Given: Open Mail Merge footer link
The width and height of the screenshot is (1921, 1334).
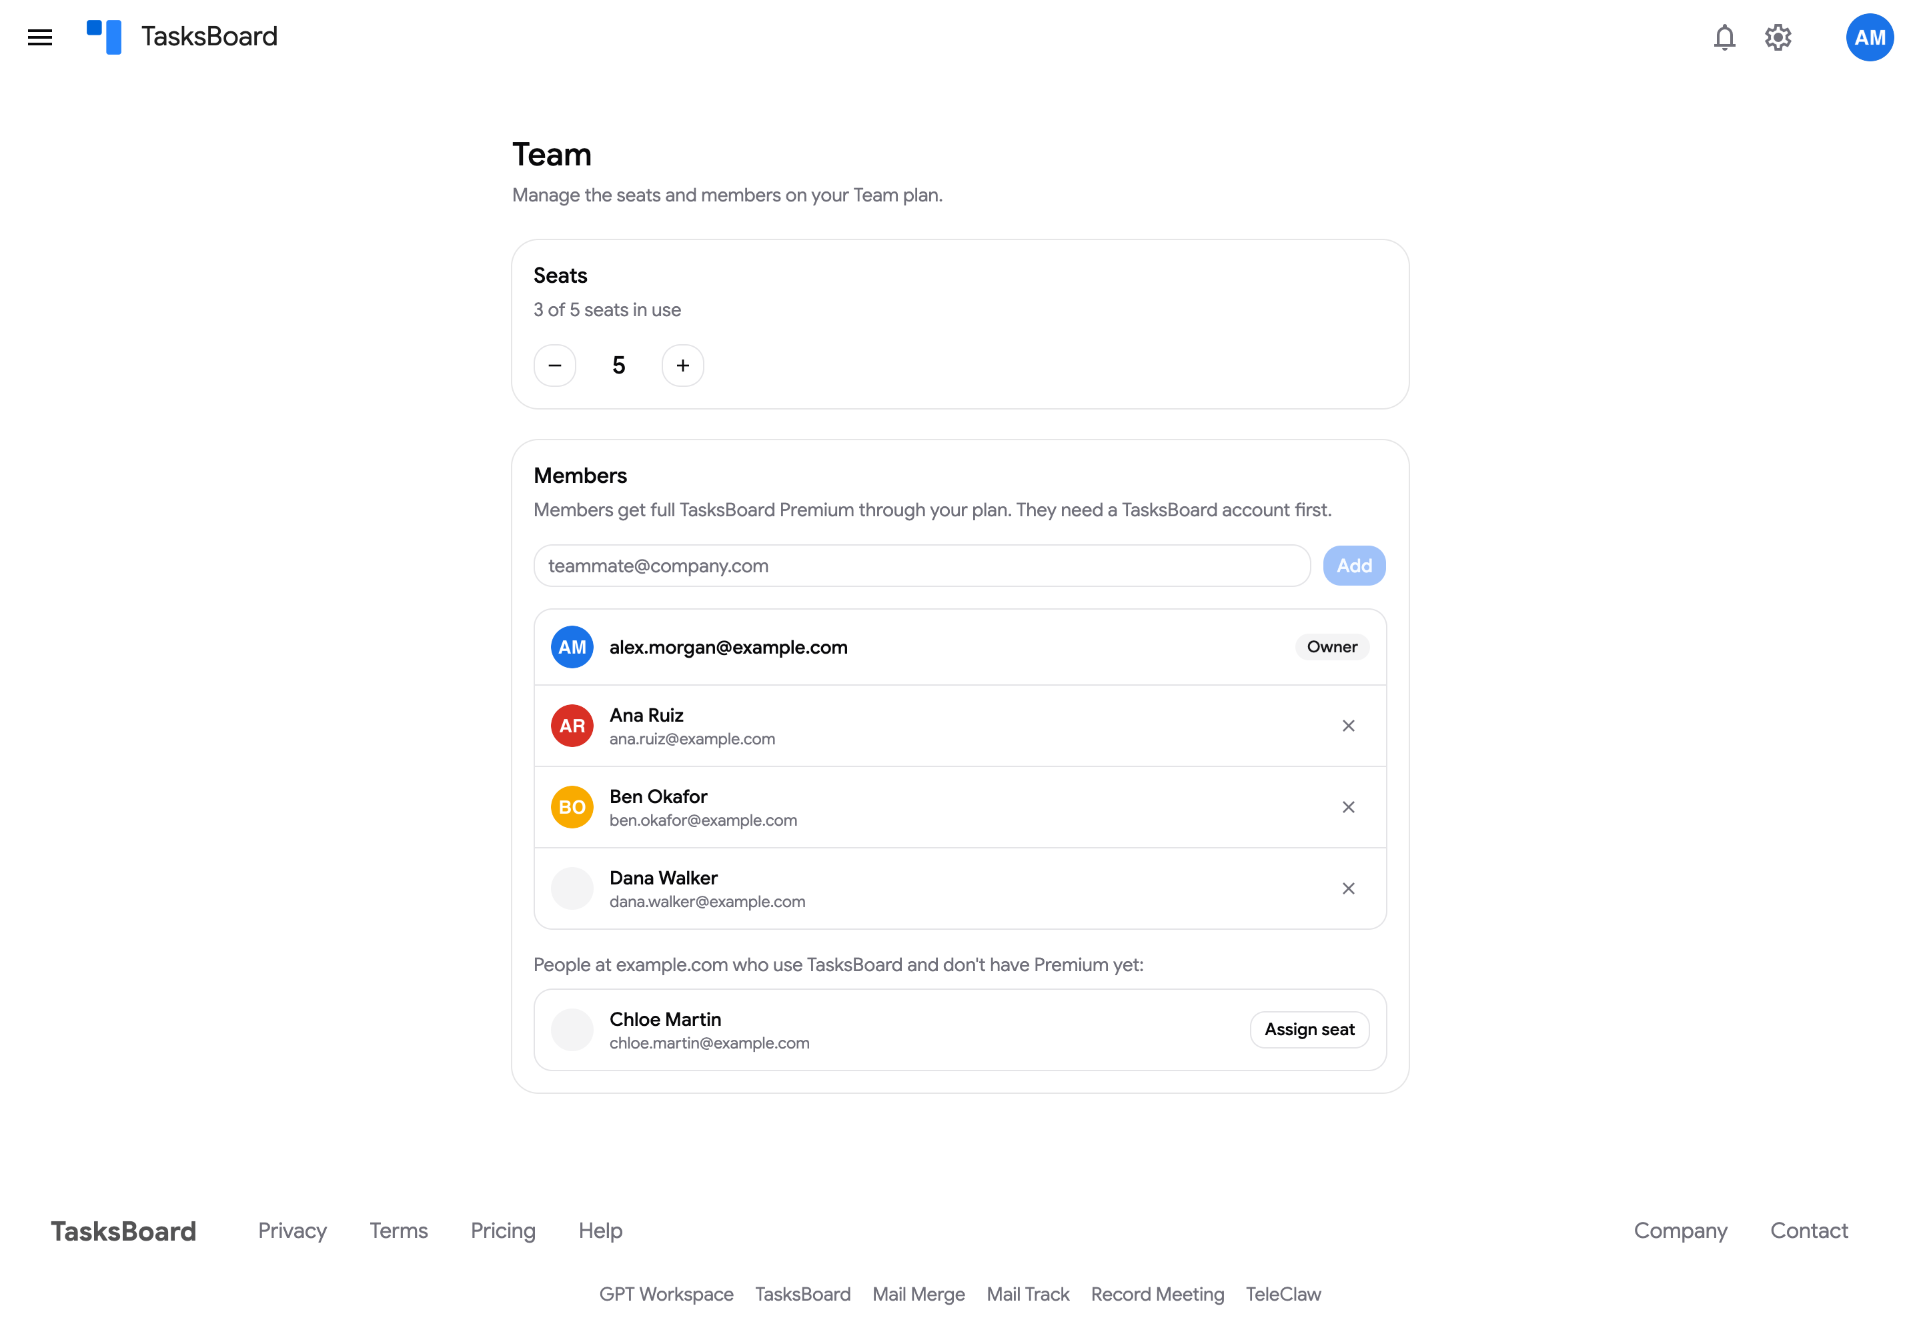Looking at the screenshot, I should (918, 1294).
